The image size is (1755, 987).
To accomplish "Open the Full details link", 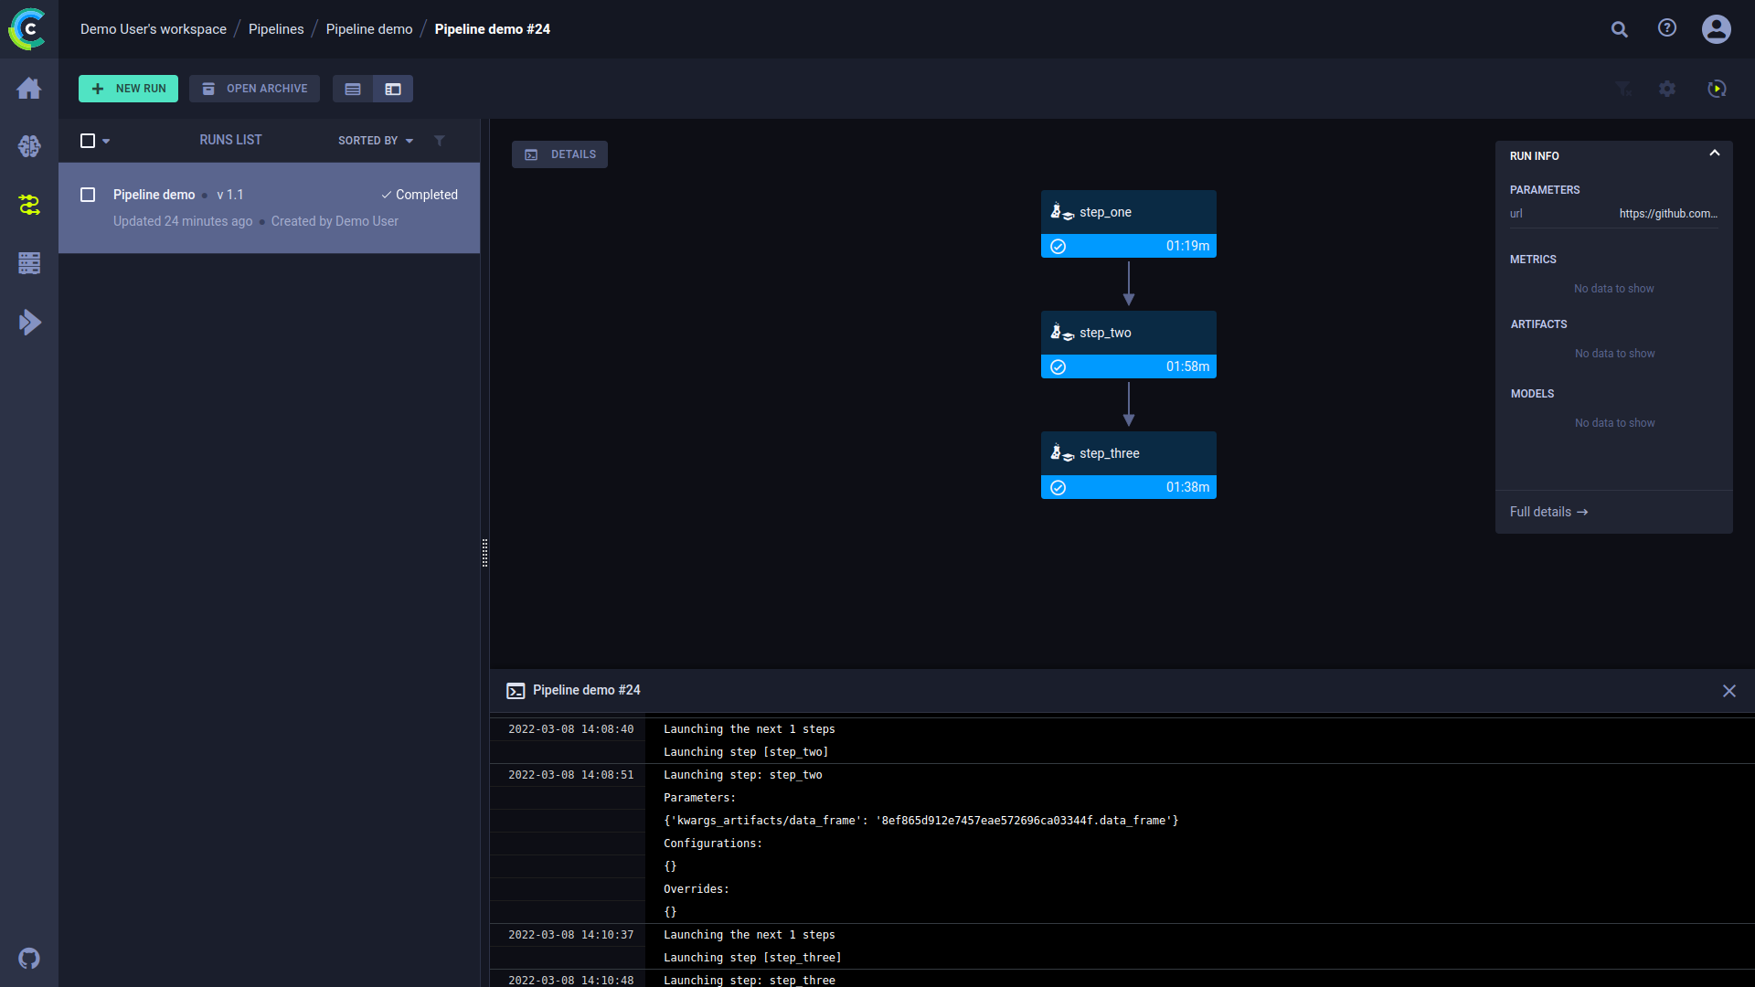I will click(1548, 512).
